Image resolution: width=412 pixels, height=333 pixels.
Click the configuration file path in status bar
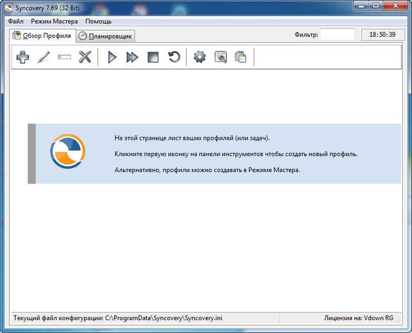(x=118, y=318)
